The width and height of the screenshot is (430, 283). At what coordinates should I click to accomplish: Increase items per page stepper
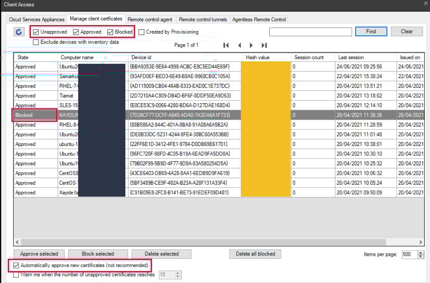tap(420, 253)
